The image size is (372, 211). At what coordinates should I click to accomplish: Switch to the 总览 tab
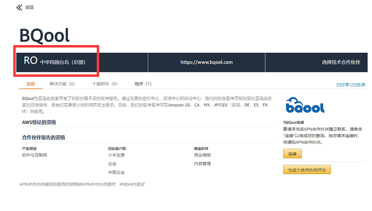point(30,83)
